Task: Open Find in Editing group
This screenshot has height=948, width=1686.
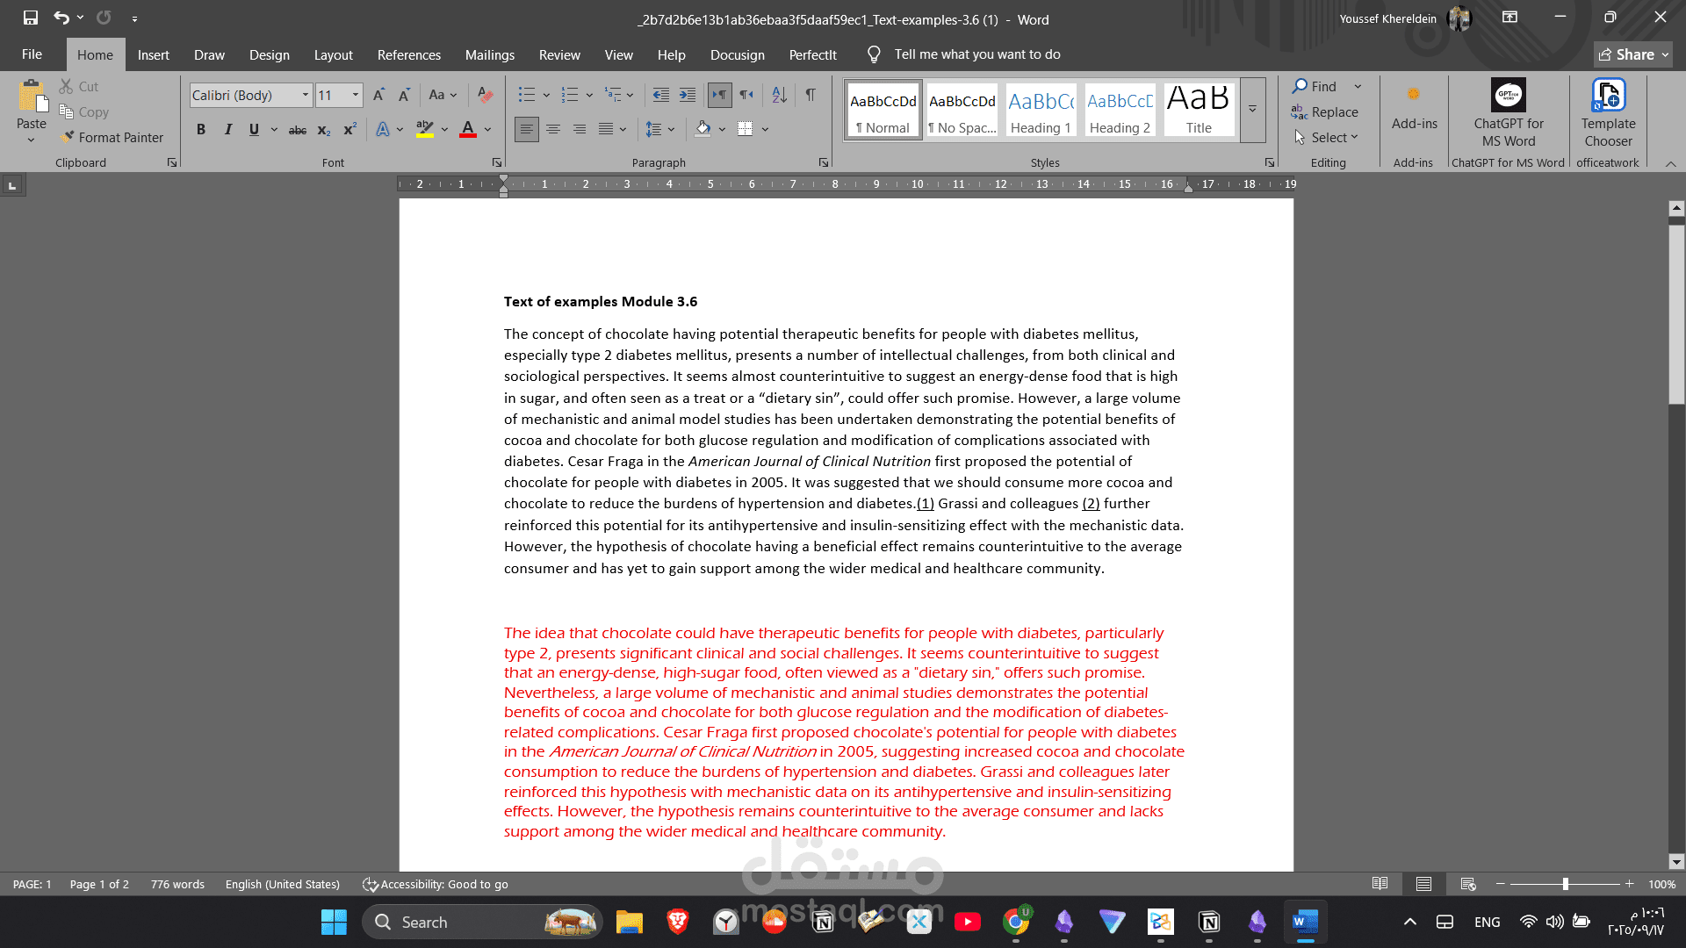Action: [x=1315, y=86]
